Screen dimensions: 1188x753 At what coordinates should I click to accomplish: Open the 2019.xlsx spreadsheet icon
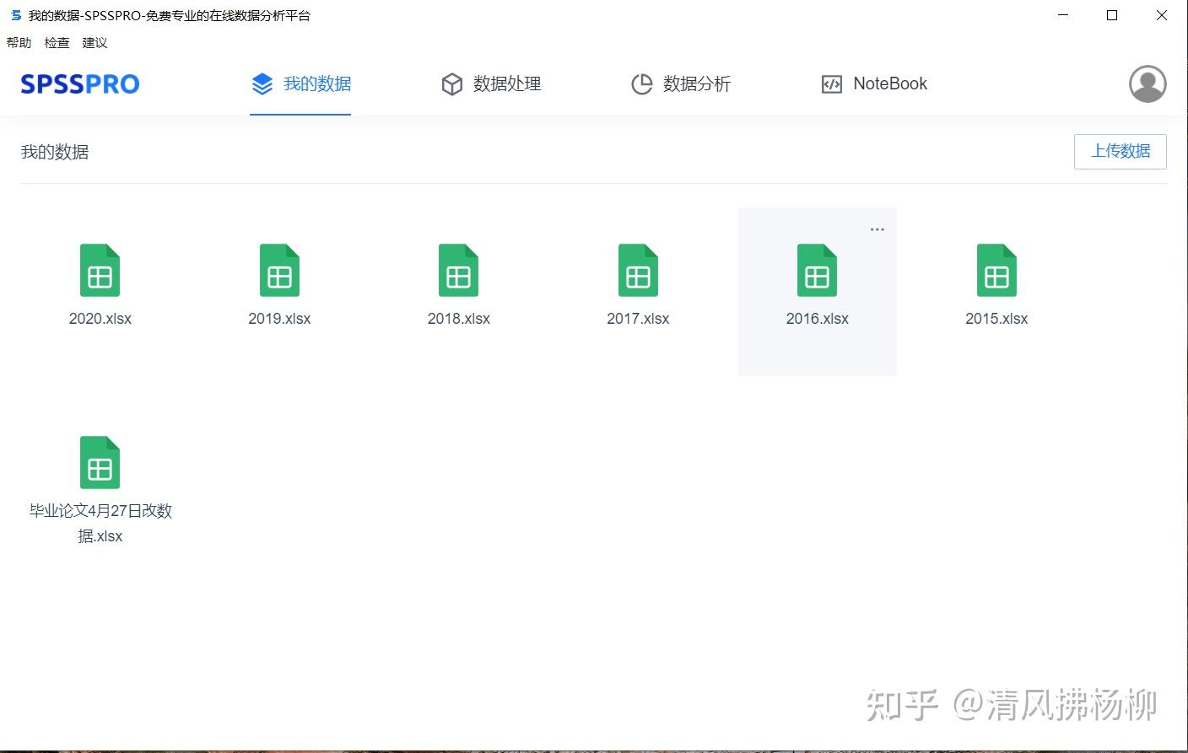[x=279, y=271]
